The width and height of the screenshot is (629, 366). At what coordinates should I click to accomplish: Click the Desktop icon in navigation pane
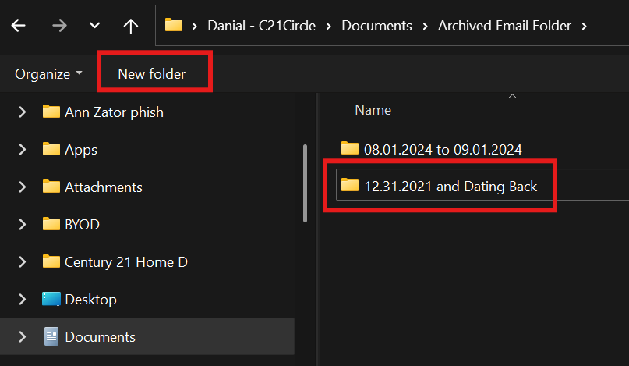[51, 300]
